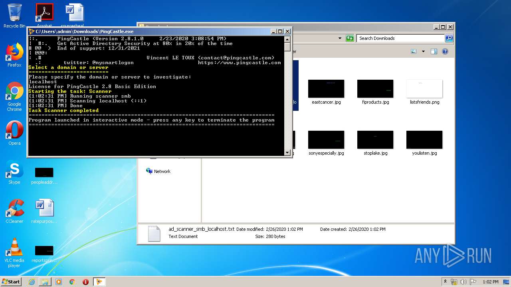This screenshot has width=511, height=287.
Task: Maximize the Downloads Explorer window
Action: 444,27
